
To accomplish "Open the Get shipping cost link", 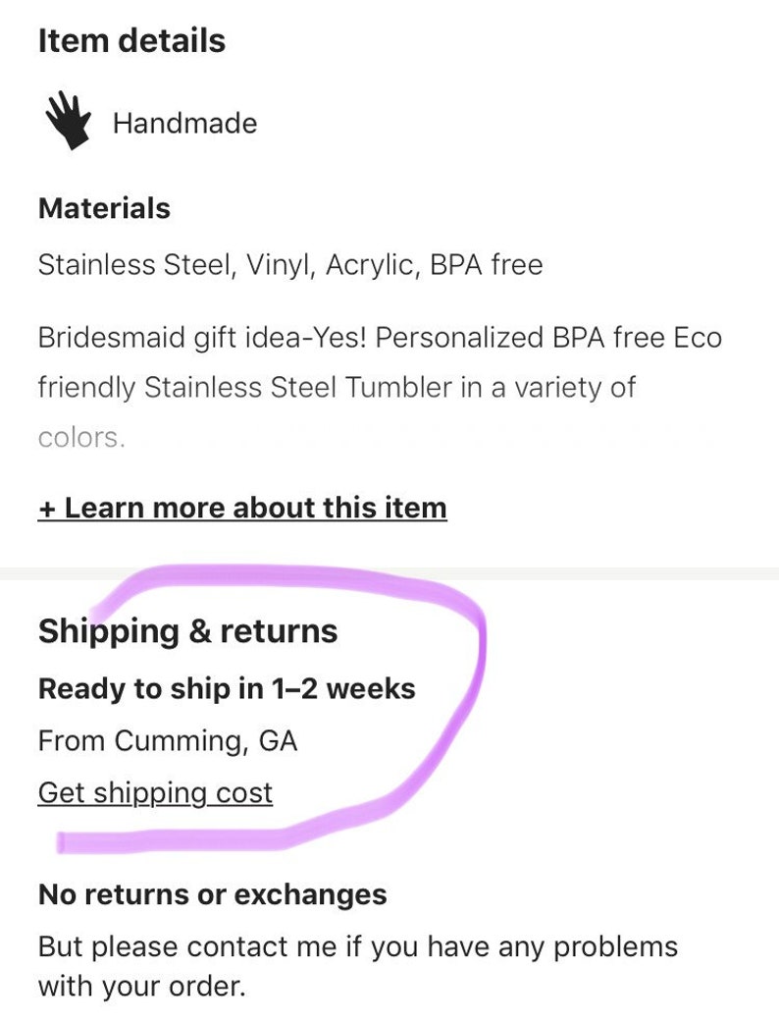I will [155, 793].
